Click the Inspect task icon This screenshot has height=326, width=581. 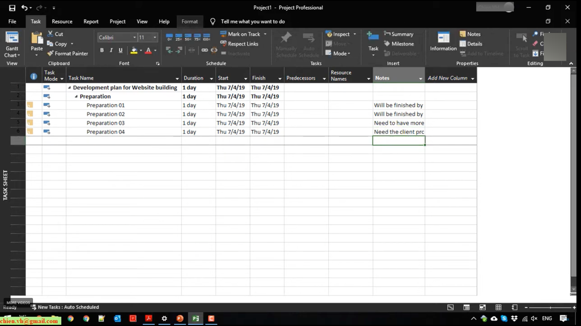pyautogui.click(x=329, y=34)
